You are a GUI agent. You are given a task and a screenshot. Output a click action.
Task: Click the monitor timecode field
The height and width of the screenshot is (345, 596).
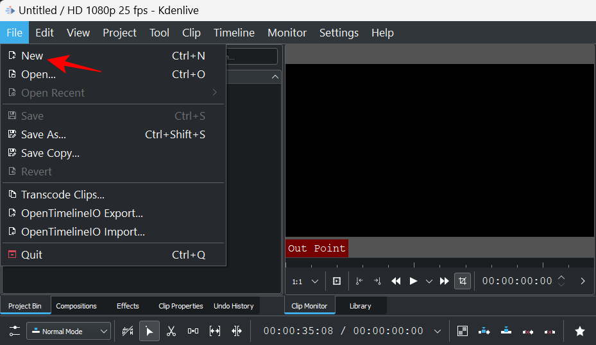(x=516, y=281)
